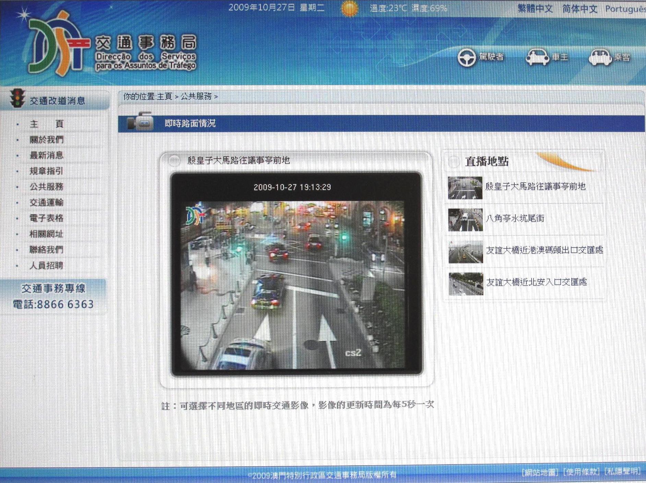View the 友誼大橋近北安入口交匯處 camera feed
Viewport: 646px width, 483px height.
tap(466, 284)
